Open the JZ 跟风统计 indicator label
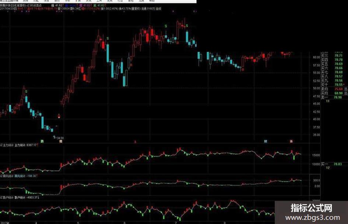Viewport: 348px width, 224px height. 7,176
